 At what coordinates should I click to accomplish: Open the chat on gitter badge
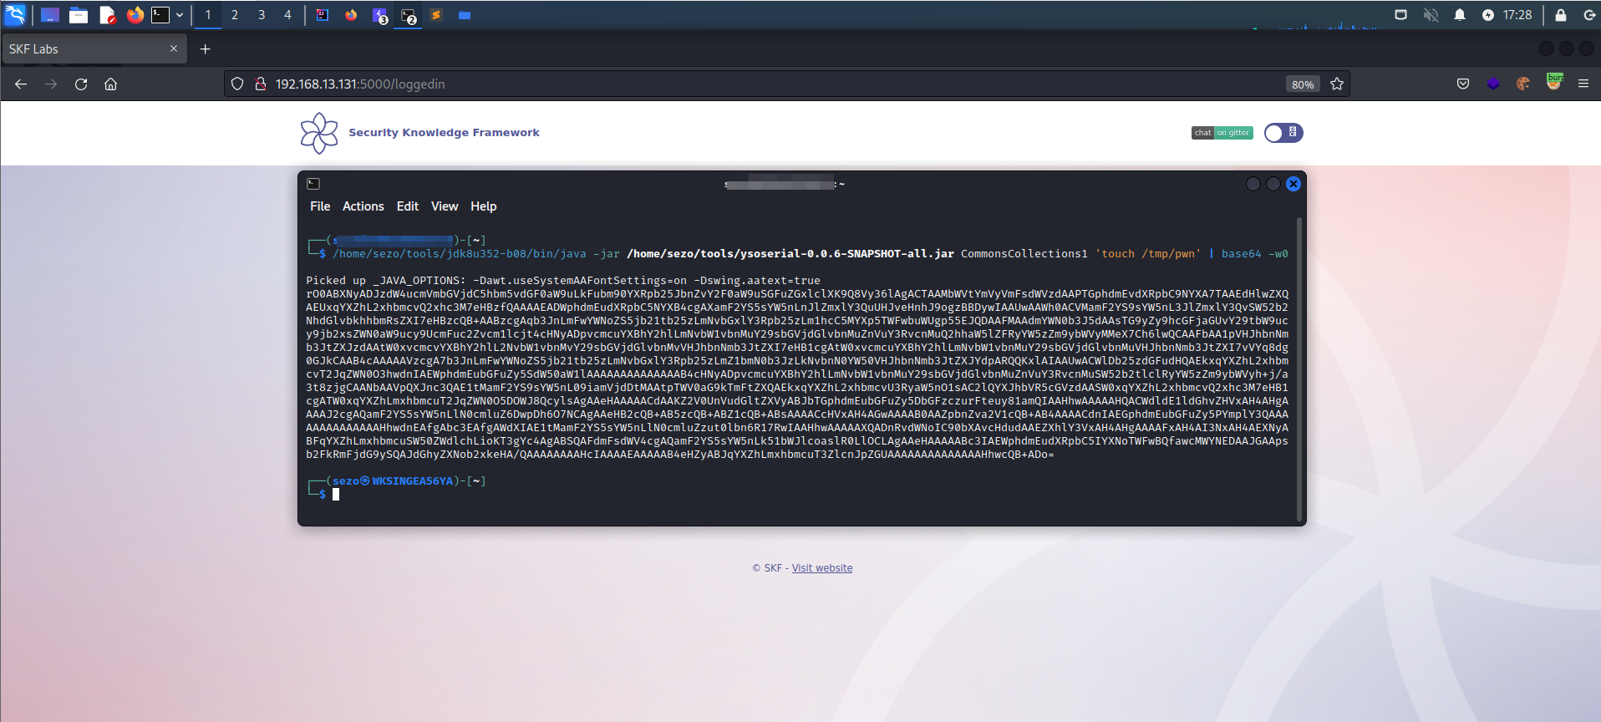(x=1222, y=133)
